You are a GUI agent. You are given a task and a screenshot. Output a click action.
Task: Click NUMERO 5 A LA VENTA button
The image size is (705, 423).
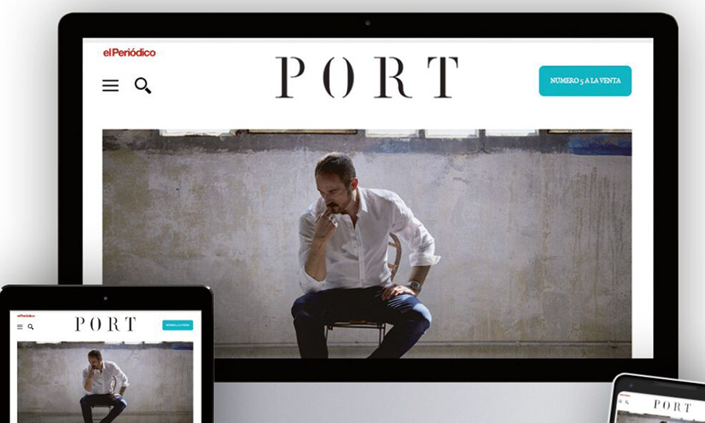585,81
